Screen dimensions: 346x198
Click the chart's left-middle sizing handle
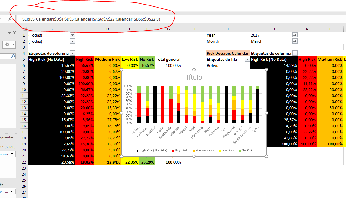pos(122,113)
